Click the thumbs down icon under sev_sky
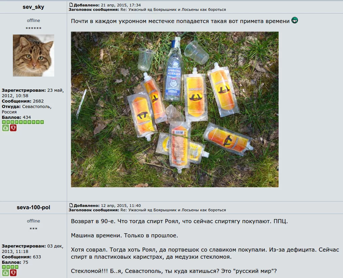 (13, 128)
